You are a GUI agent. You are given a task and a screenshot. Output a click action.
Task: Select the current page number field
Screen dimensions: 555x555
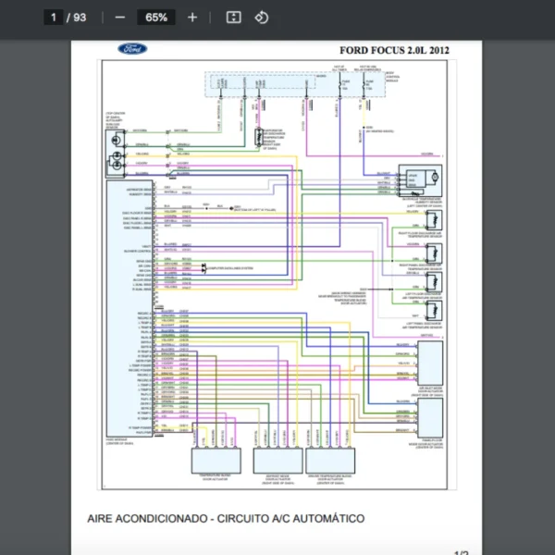[x=55, y=18]
